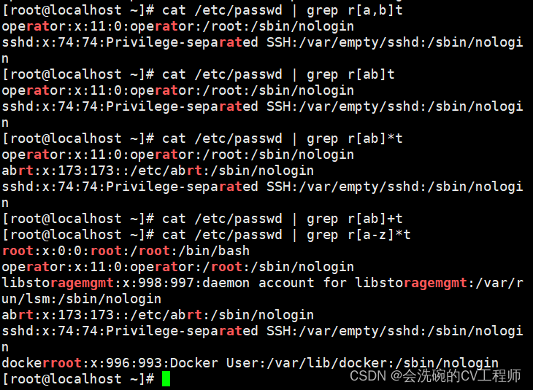Click the 'grep r[a,b]t' command text
Viewport: 533px width, 390px height.
[x=355, y=10]
